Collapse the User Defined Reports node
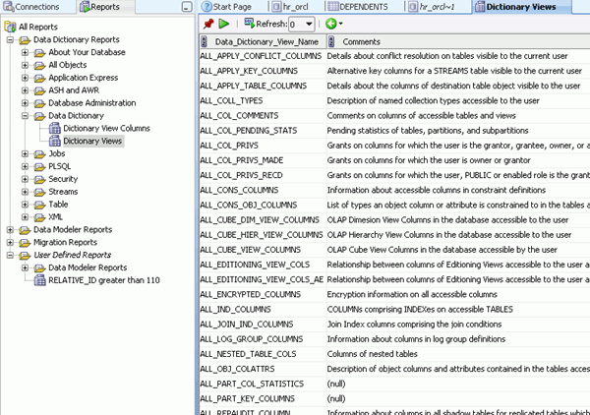 (x=10, y=255)
